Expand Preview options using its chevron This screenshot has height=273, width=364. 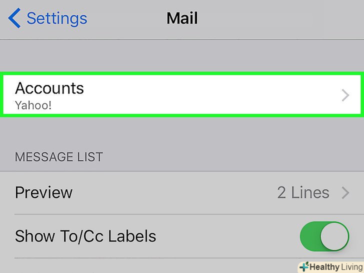pos(345,192)
